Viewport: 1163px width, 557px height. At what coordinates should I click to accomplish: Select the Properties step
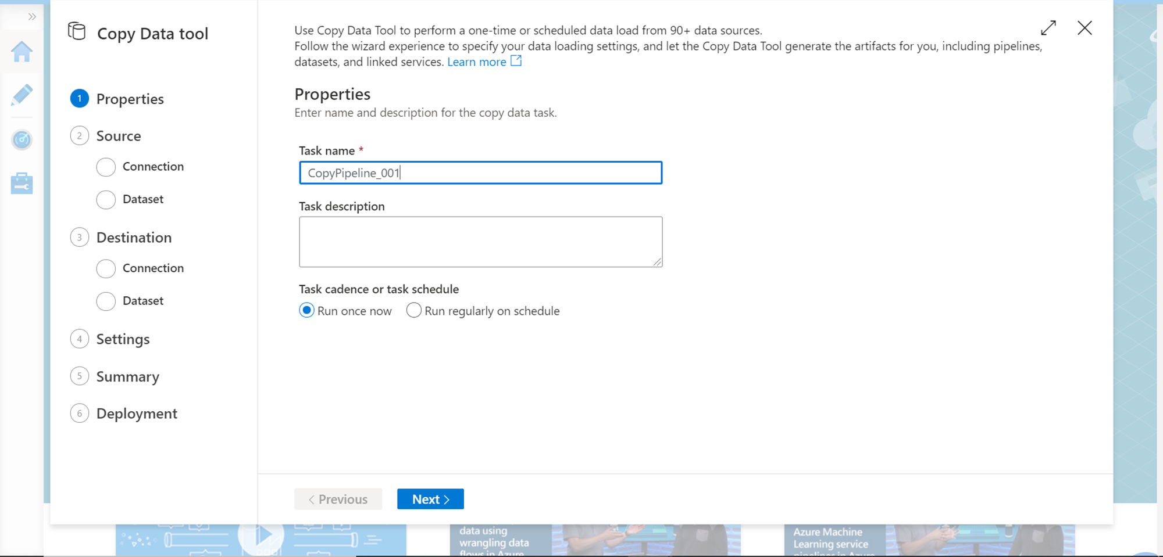click(117, 99)
